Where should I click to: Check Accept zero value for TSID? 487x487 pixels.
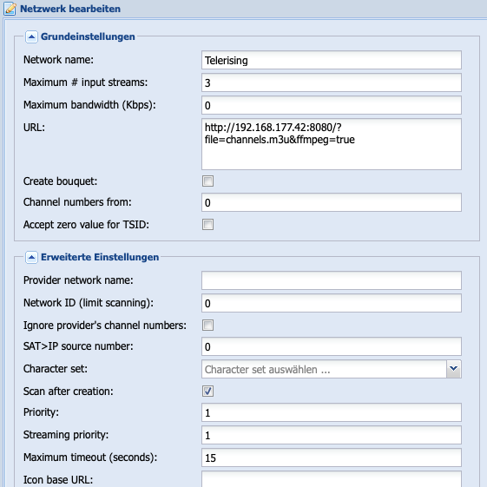point(207,225)
